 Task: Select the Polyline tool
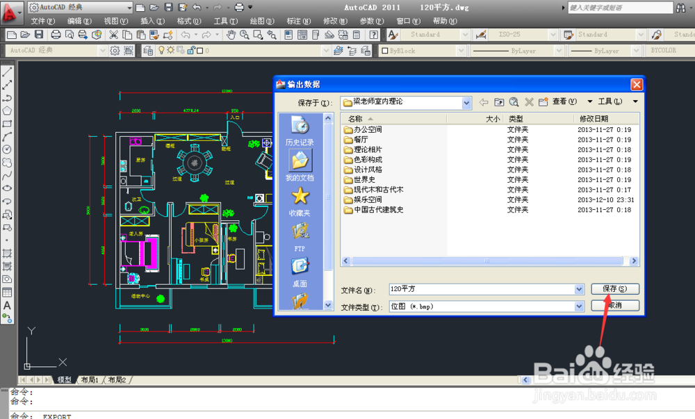tap(7, 98)
